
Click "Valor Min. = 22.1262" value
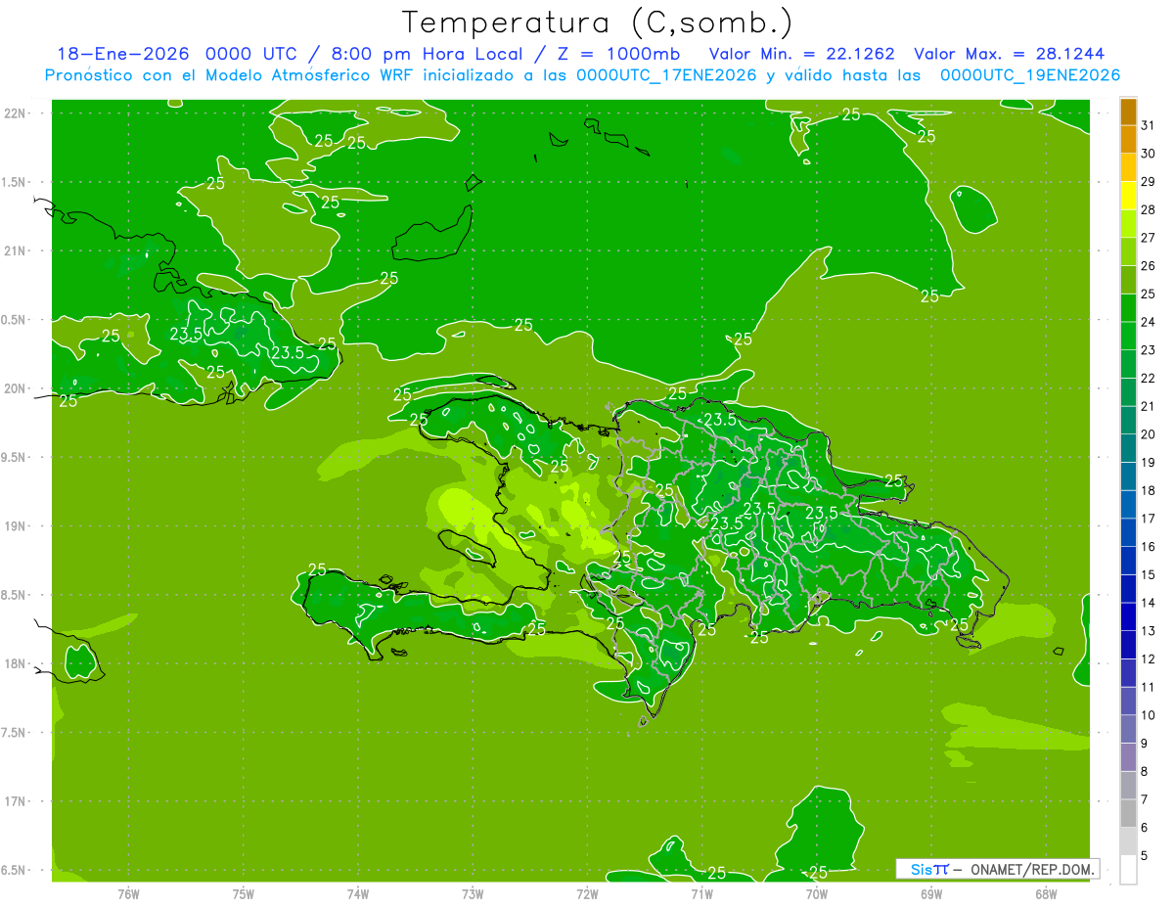pyautogui.click(x=802, y=54)
